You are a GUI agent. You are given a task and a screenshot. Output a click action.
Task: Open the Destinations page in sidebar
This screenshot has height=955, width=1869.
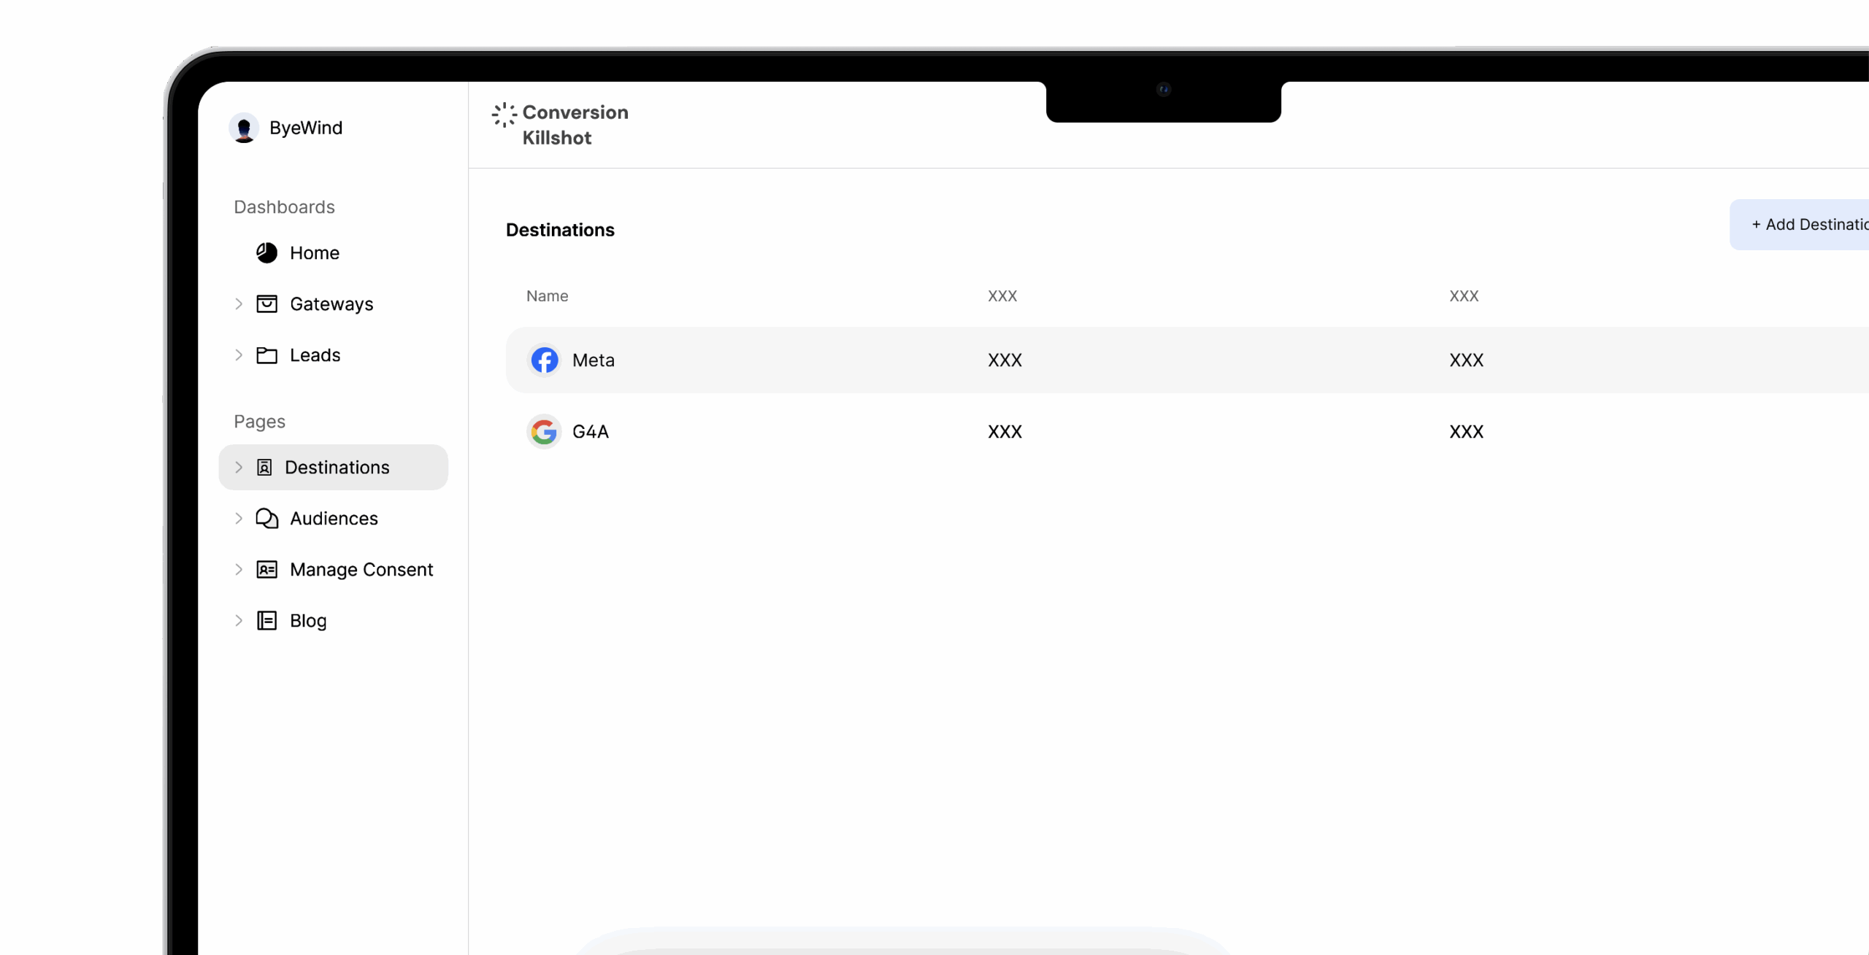point(337,468)
